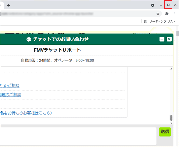
Task: Click the チャットでのお問い合わせ title
Action: click(x=61, y=39)
